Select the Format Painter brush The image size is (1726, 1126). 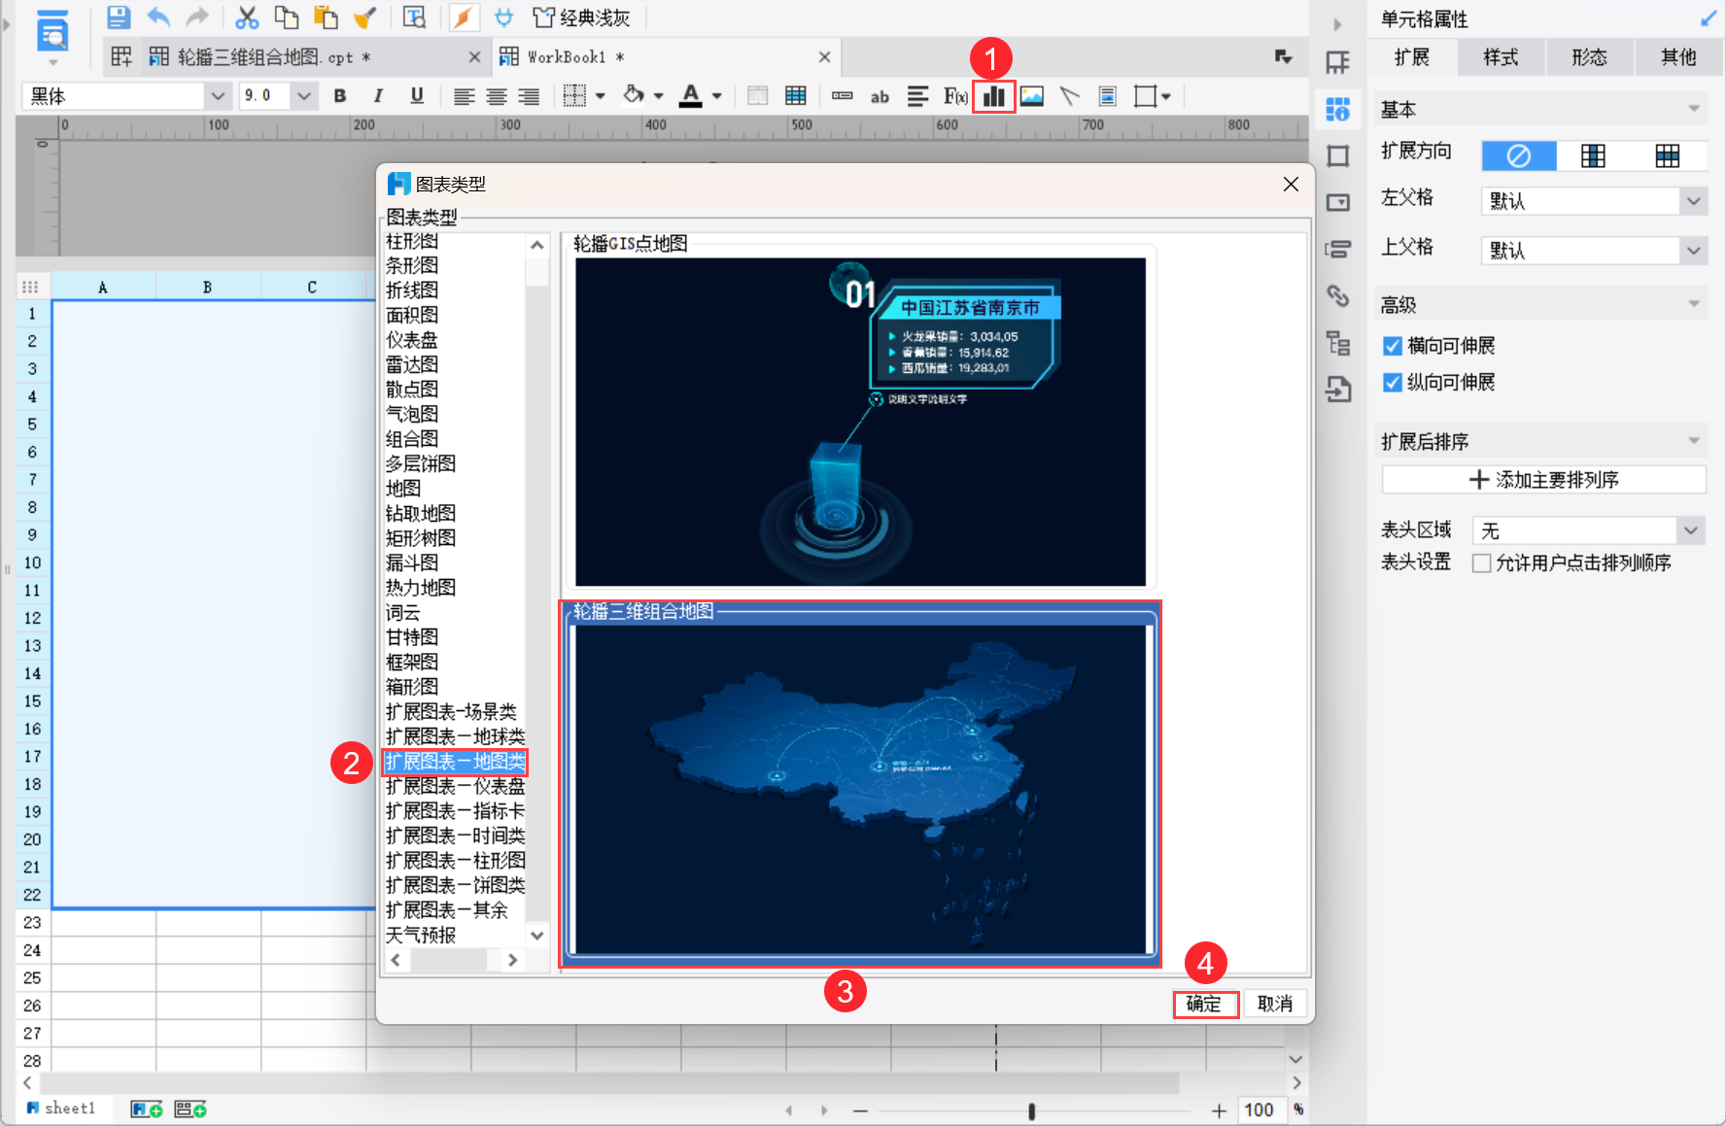(x=365, y=17)
